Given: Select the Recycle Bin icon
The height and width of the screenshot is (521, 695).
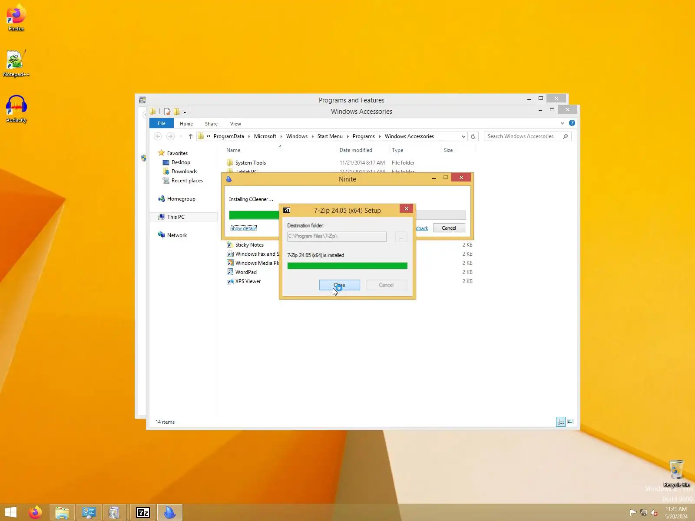Looking at the screenshot, I should pyautogui.click(x=676, y=473).
